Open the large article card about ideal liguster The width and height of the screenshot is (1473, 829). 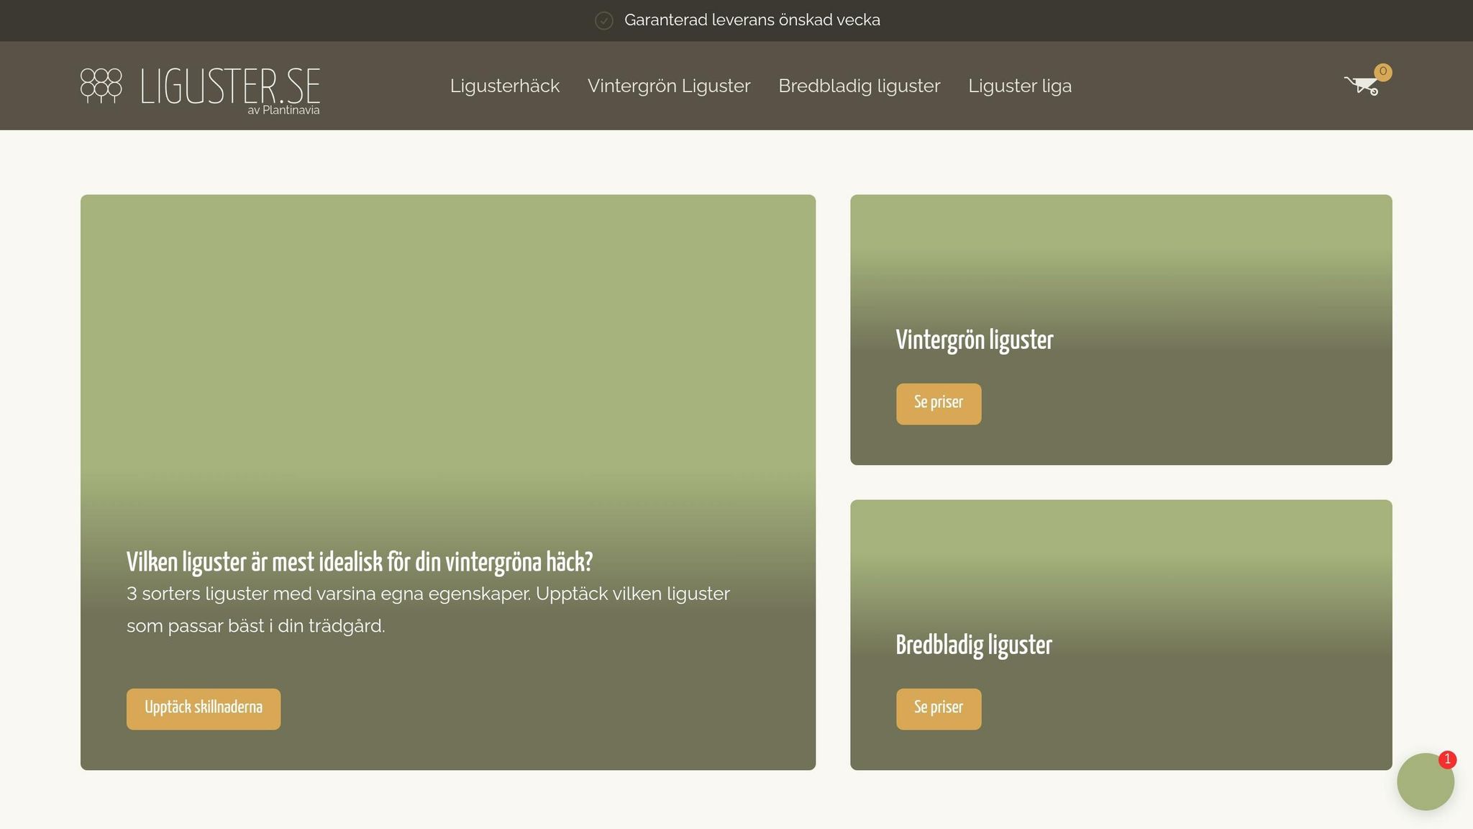coord(446,360)
